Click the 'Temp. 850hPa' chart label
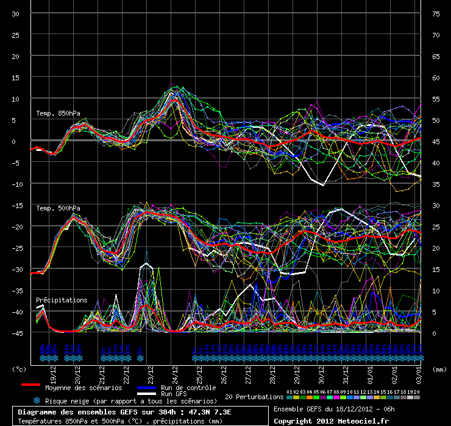 (58, 114)
